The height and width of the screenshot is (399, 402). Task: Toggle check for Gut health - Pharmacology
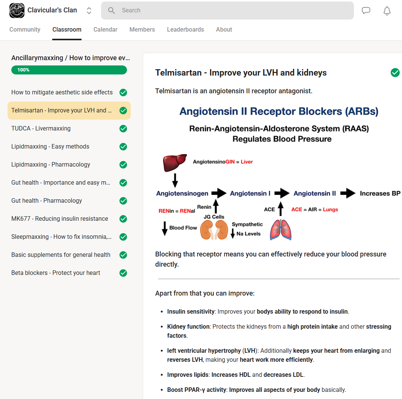(x=123, y=201)
